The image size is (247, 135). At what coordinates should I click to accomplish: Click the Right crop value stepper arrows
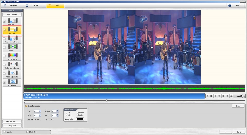point(57,115)
